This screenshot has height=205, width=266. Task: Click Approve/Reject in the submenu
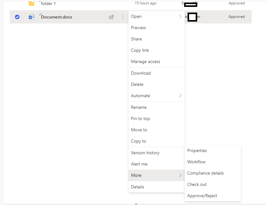(x=213, y=196)
